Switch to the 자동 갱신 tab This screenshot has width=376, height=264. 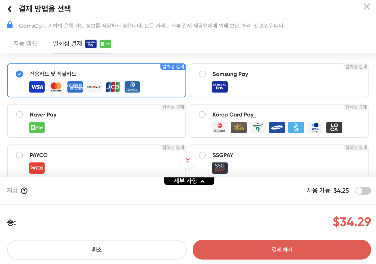click(25, 44)
